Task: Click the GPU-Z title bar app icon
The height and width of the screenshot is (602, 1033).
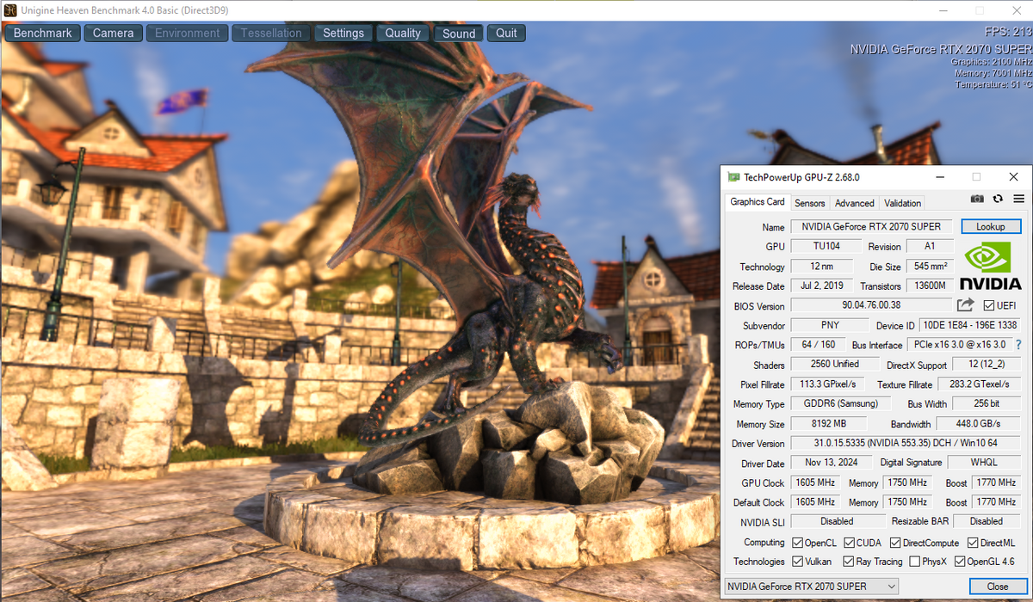Action: [x=733, y=177]
